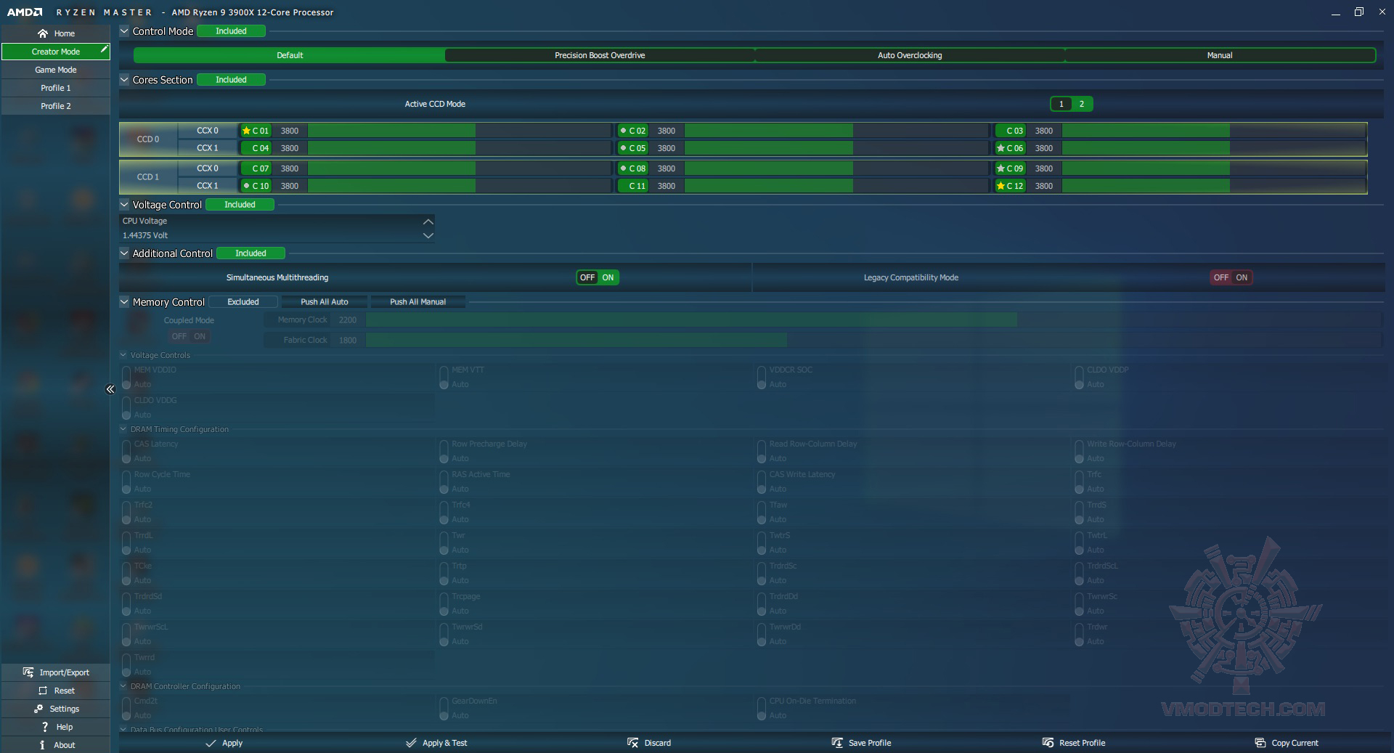Viewport: 1394px width, 753px height.
Task: Click the Fabric Clock slider bar
Action: (873, 340)
